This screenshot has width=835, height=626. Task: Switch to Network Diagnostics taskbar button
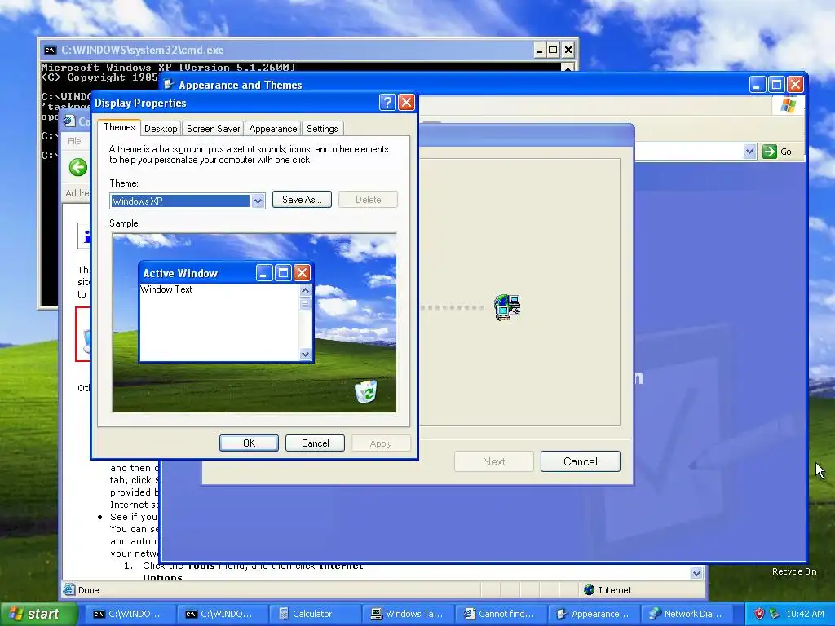click(x=685, y=614)
